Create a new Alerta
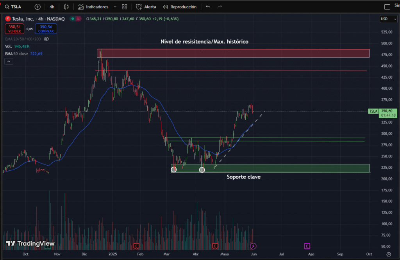The height and width of the screenshot is (260, 400). [x=146, y=7]
